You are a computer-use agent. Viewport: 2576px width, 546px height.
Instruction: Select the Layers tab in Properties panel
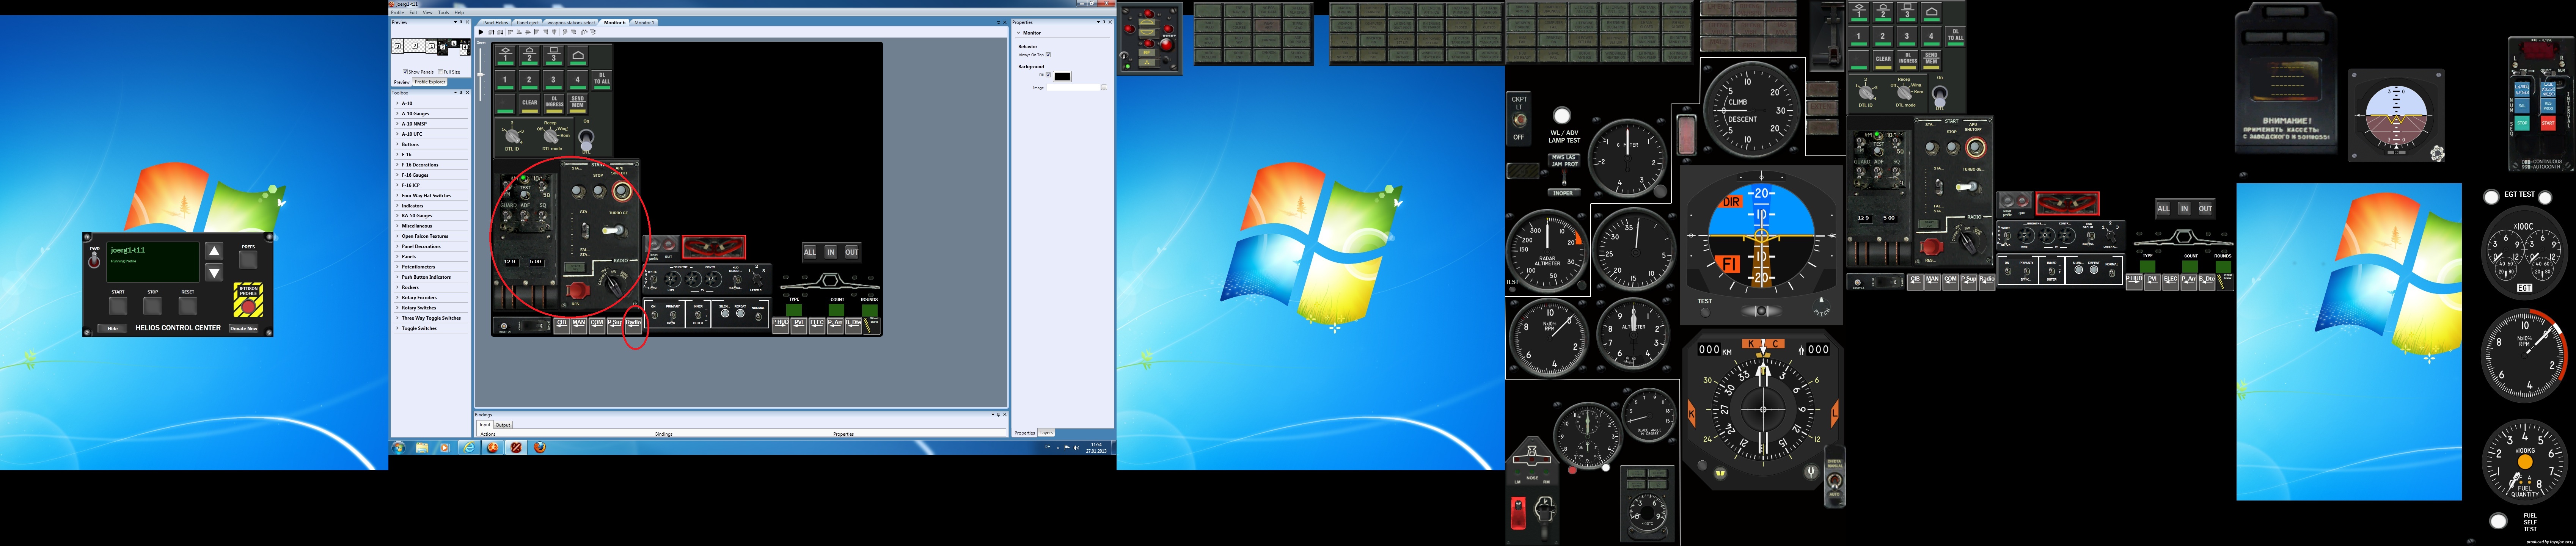coord(1046,433)
